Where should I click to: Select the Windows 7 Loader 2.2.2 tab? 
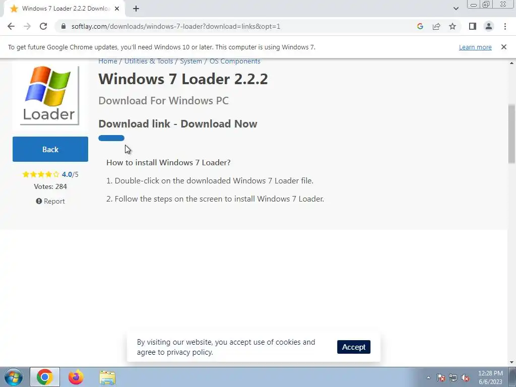coord(64,9)
